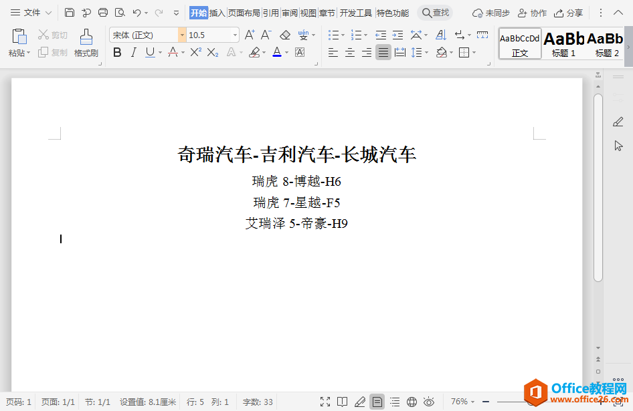Click the character border icon

[300, 52]
